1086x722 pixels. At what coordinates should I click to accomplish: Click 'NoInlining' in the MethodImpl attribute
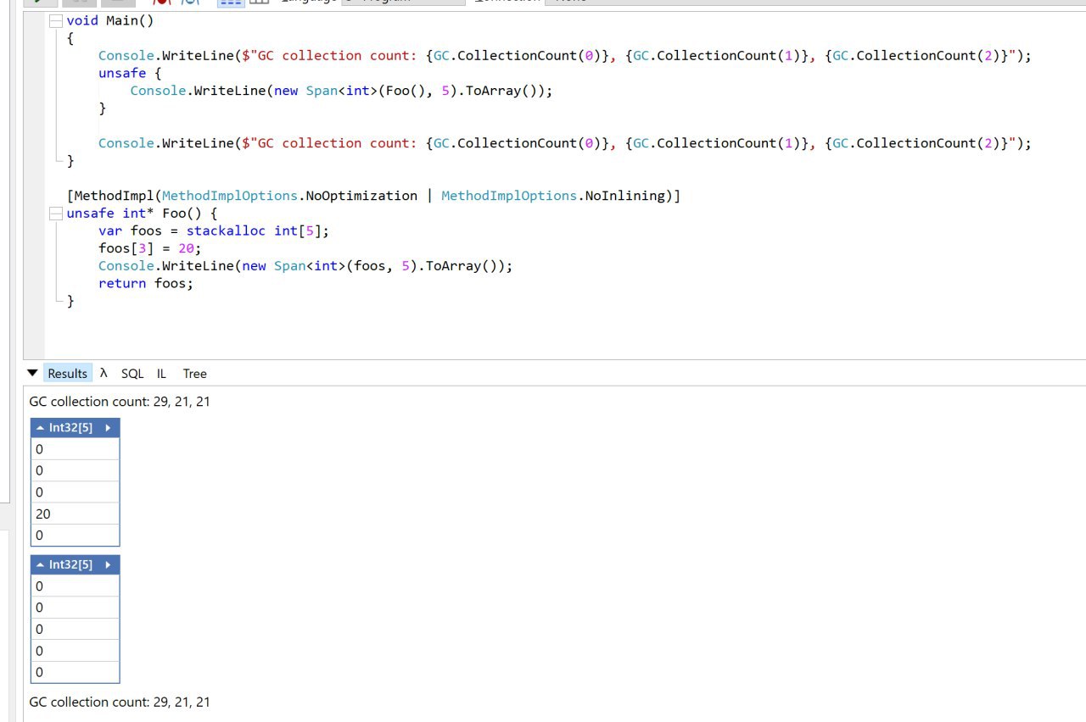click(x=625, y=196)
